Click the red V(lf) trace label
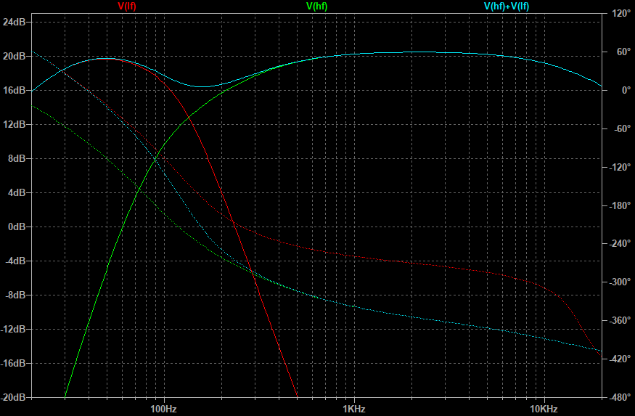This screenshot has height=416, width=635. (127, 7)
